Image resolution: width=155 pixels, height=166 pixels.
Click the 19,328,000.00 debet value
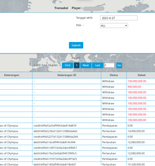[136, 164]
